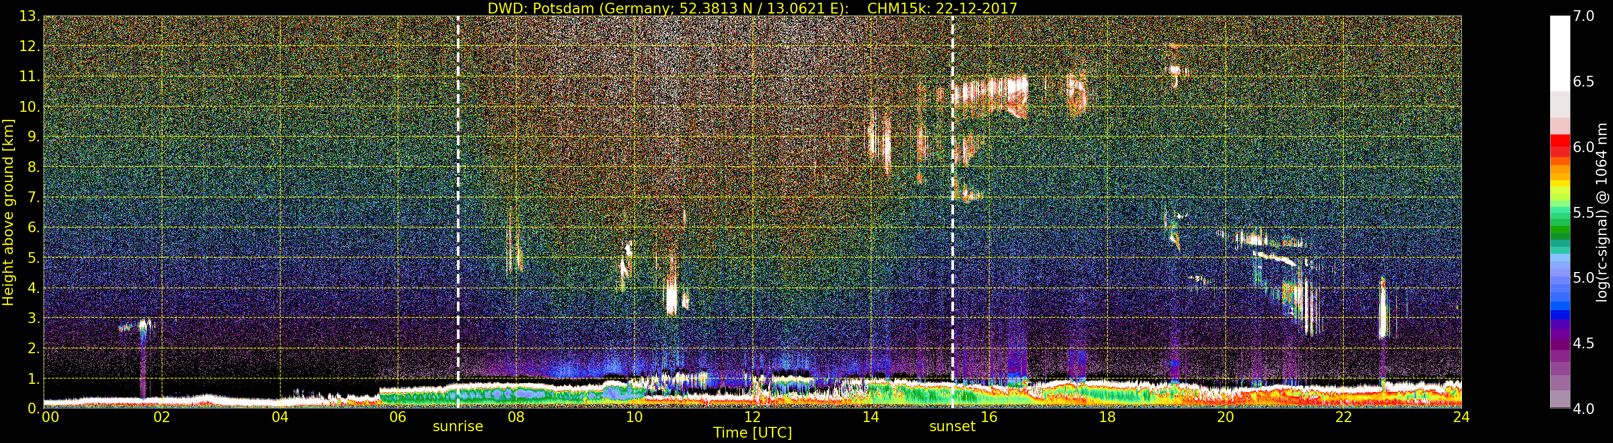Click the time axis tick label '08'
1613x443 pixels.
pos(516,417)
